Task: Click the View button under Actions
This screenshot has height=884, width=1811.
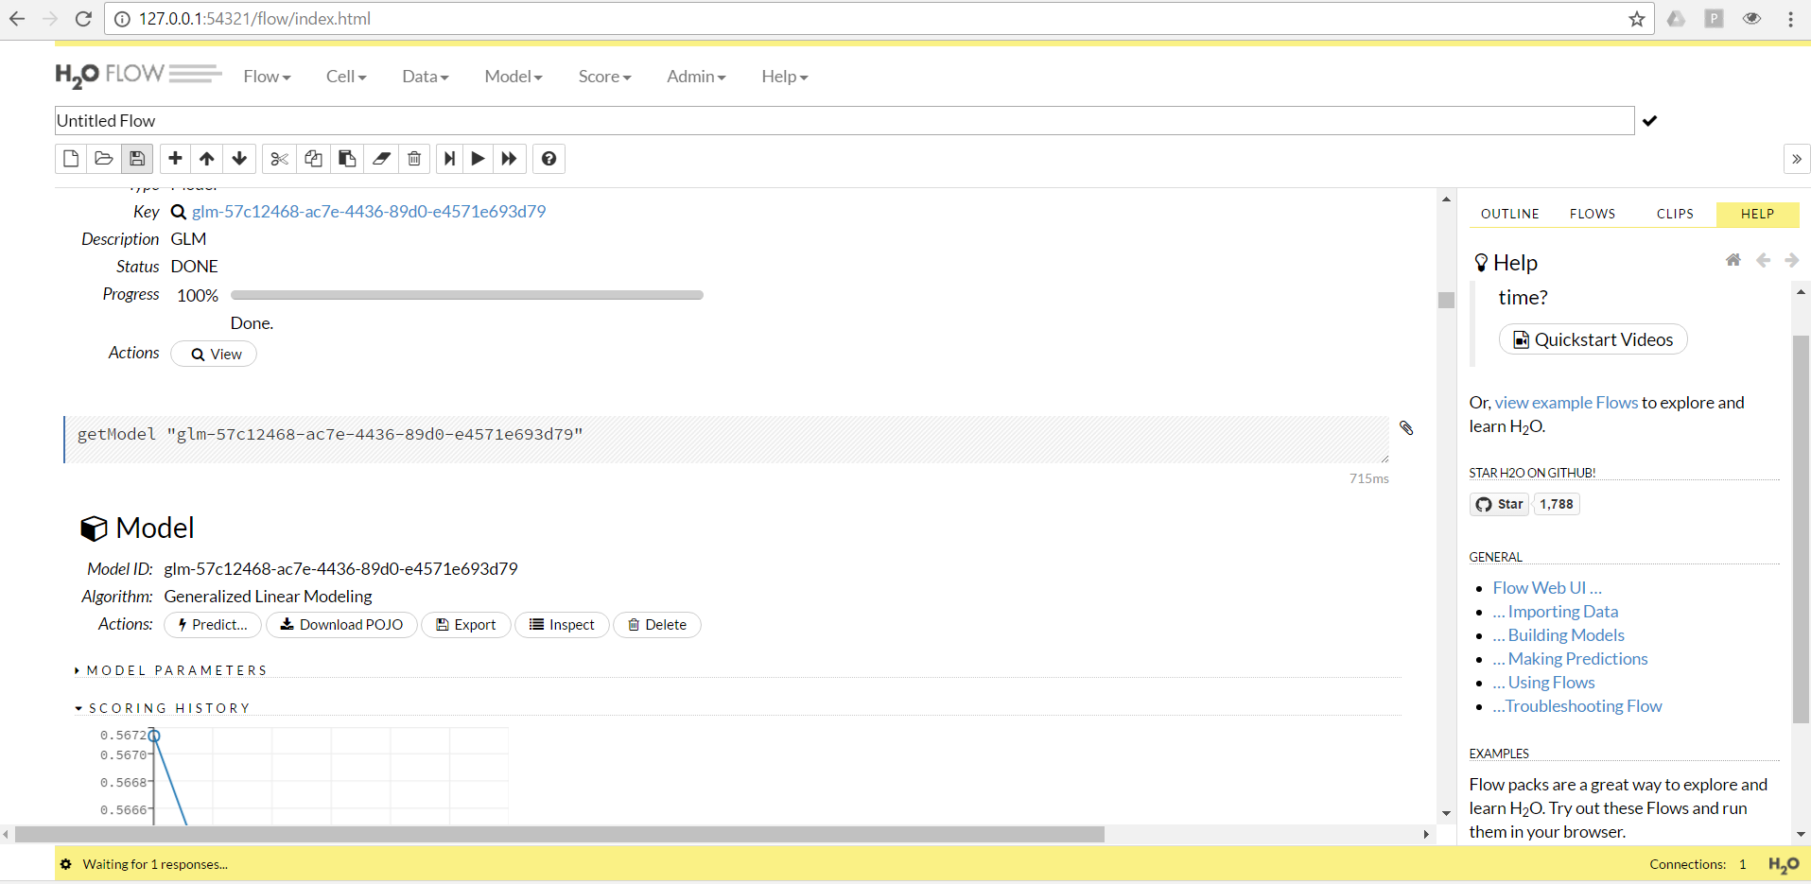Action: pos(214,355)
